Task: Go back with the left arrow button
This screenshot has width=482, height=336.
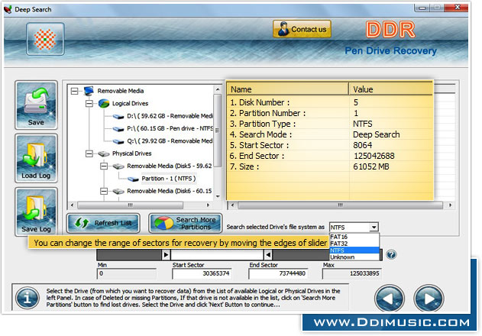Action: click(390, 298)
